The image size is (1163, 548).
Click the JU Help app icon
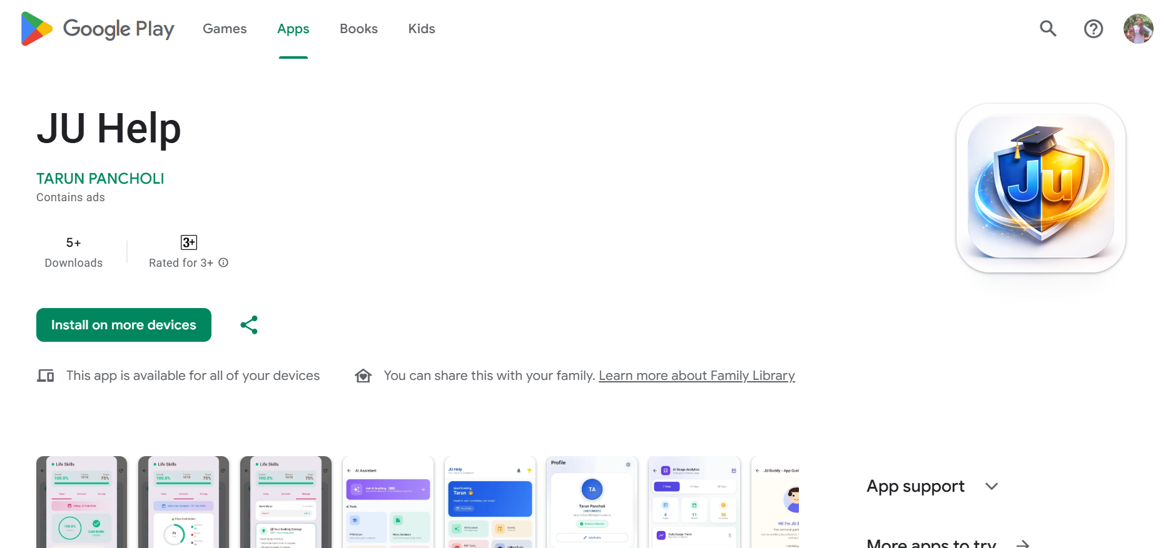(x=1040, y=188)
